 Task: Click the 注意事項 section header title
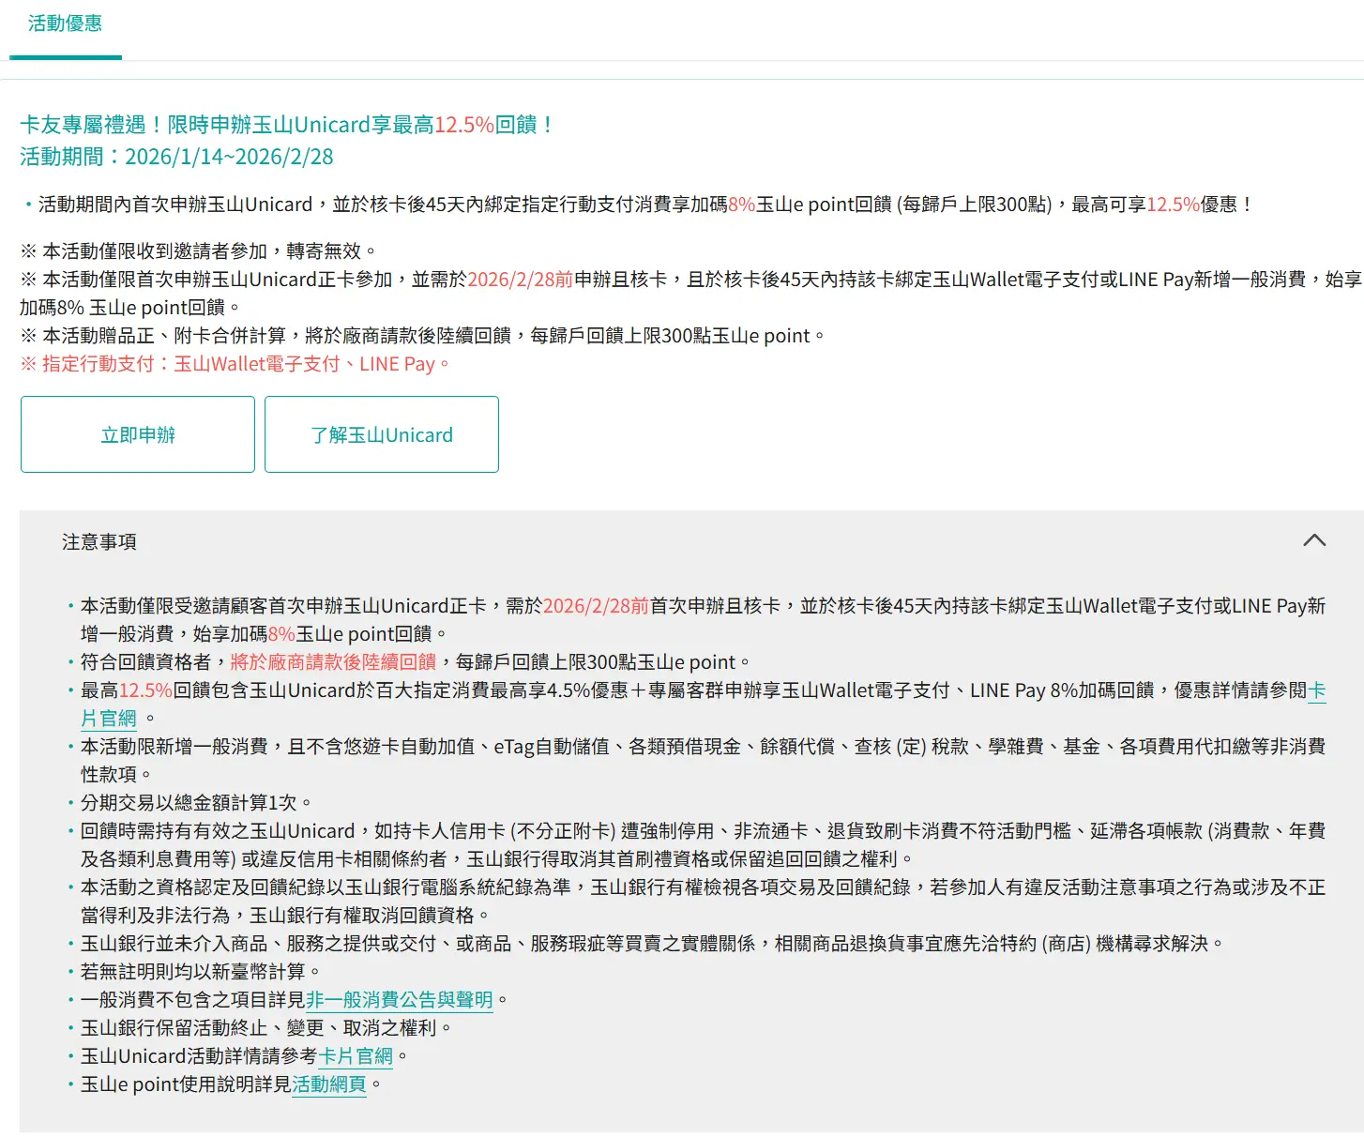tap(99, 541)
